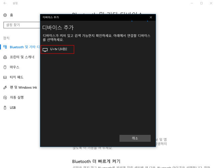Viewport: 216px width, 168px height.
Task: Click the touchpad icon in sidebar
Action: (x=5, y=77)
